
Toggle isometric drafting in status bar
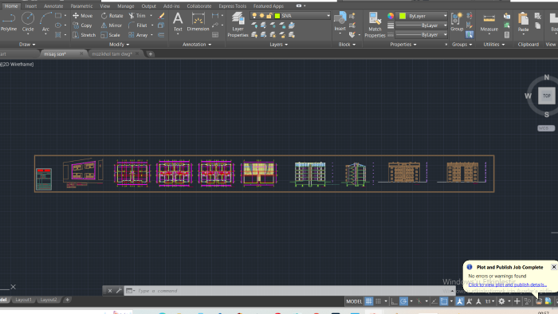point(418,301)
